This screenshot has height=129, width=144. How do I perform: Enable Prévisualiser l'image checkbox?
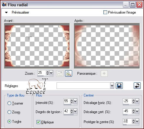(105, 12)
